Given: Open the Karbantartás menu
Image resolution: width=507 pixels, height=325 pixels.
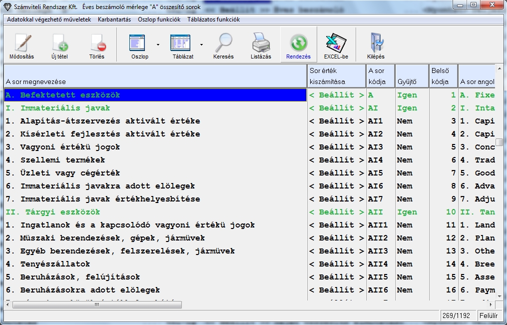Looking at the screenshot, I should pyautogui.click(x=114, y=19).
